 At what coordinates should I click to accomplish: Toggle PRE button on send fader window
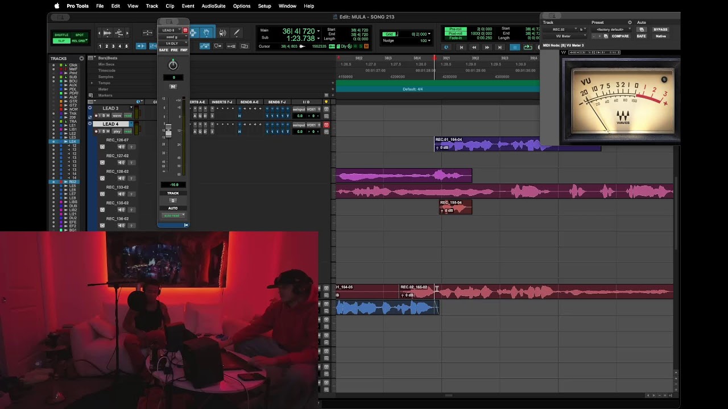pyautogui.click(x=174, y=50)
